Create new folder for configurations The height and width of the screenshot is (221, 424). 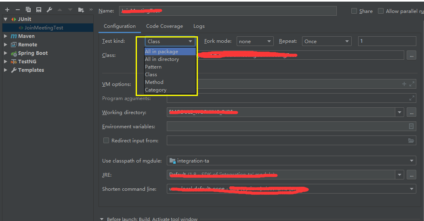81,10
